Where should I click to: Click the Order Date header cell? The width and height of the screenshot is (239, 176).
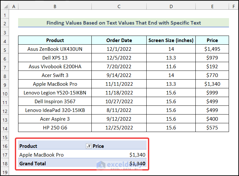(119, 40)
